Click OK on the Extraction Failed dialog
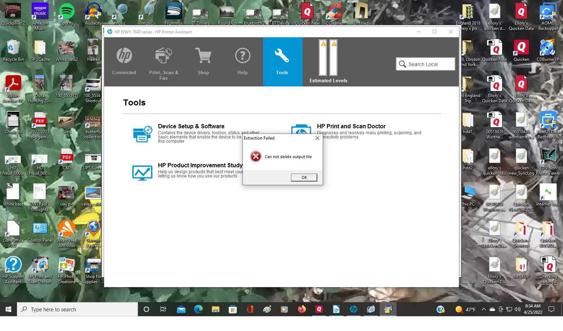The image size is (563, 331). click(x=304, y=177)
